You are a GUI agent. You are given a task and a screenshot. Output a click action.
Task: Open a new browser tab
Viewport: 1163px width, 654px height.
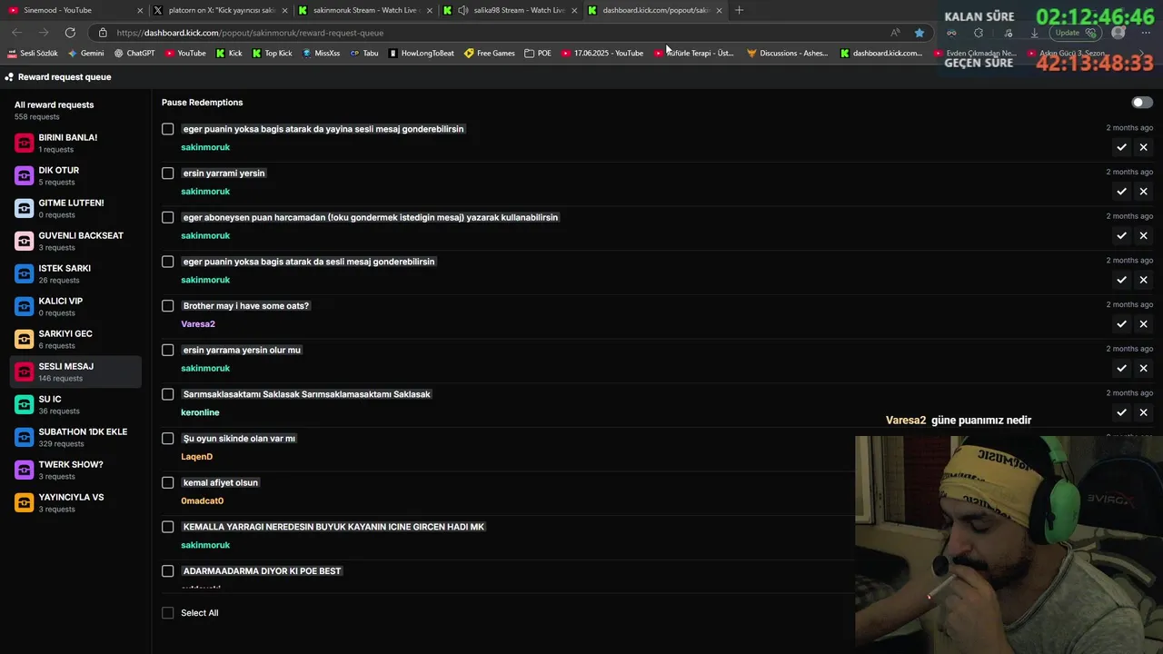coord(739,10)
